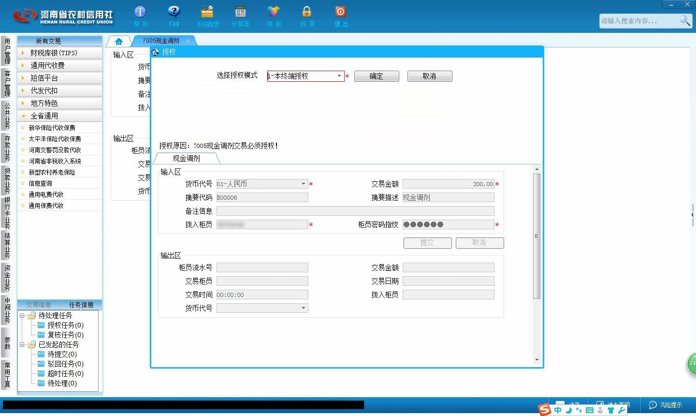Click the 确定 confirm button
The image size is (696, 416).
point(377,76)
